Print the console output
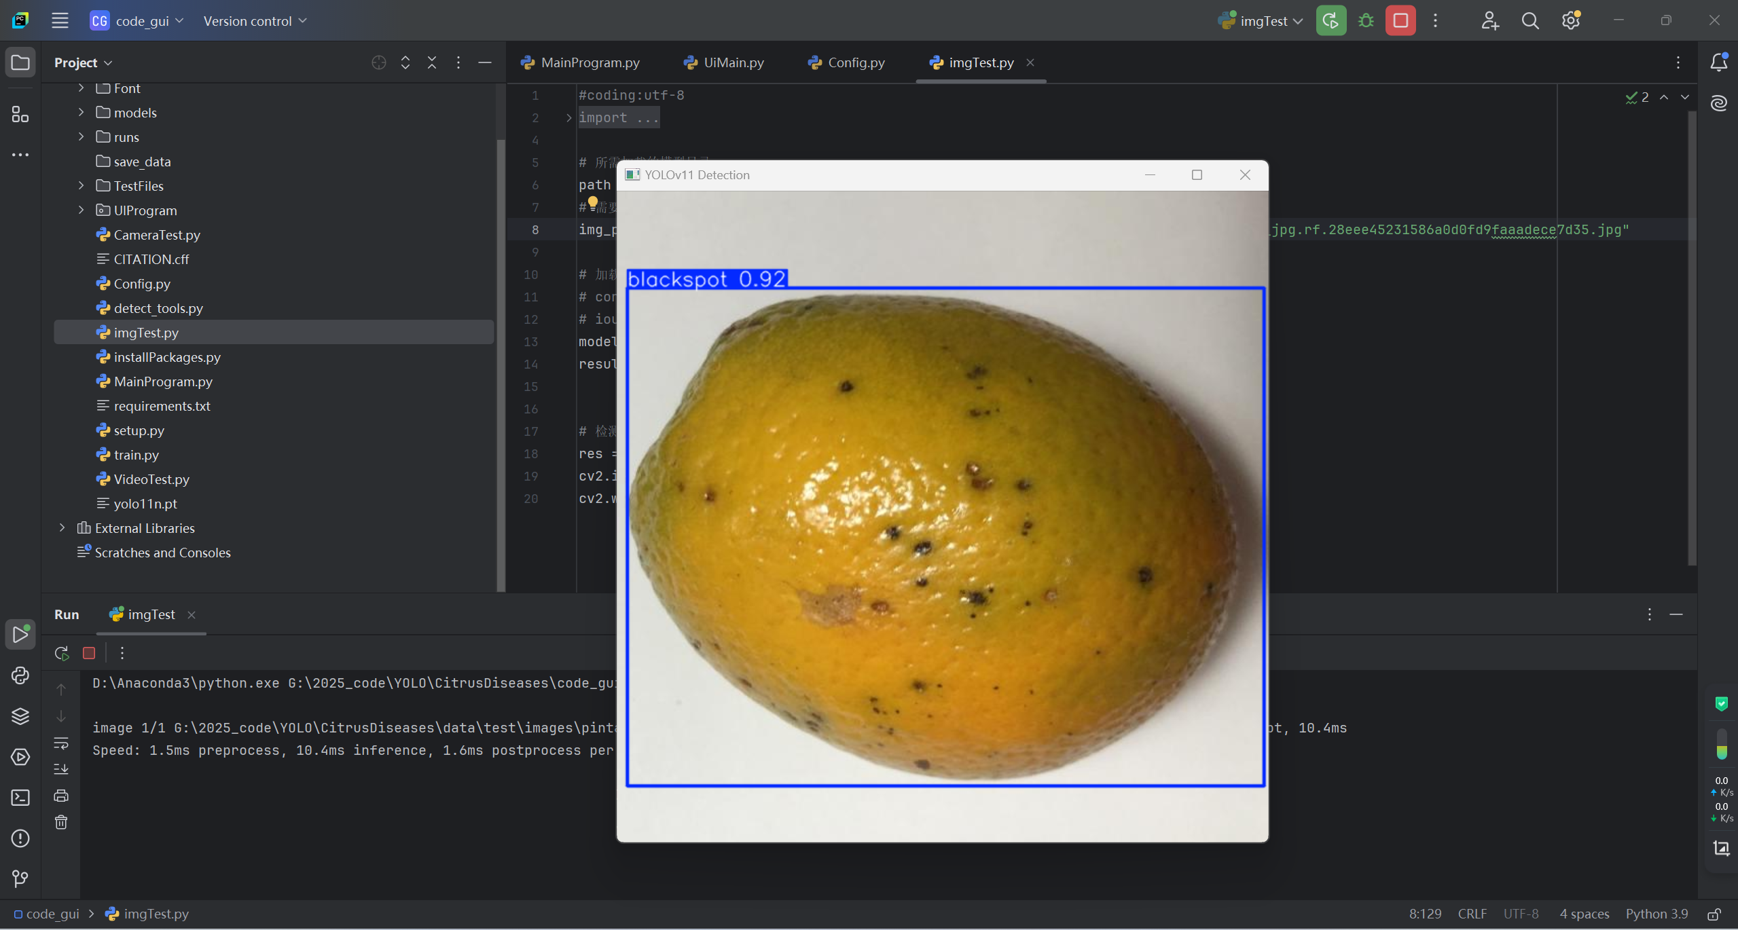 61,796
